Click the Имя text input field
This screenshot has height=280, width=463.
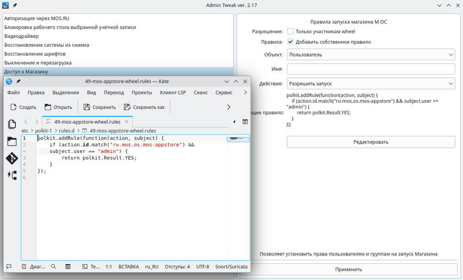pos(371,69)
